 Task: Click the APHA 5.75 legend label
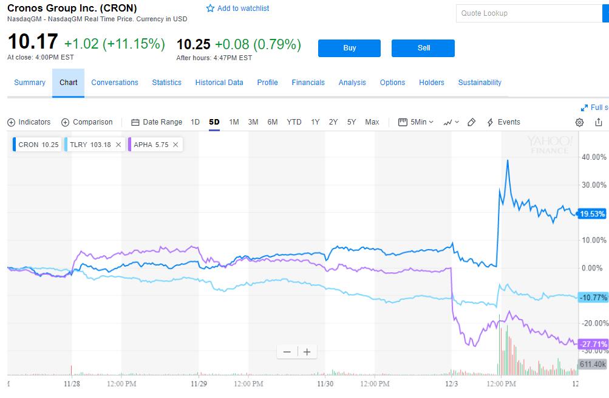click(151, 145)
